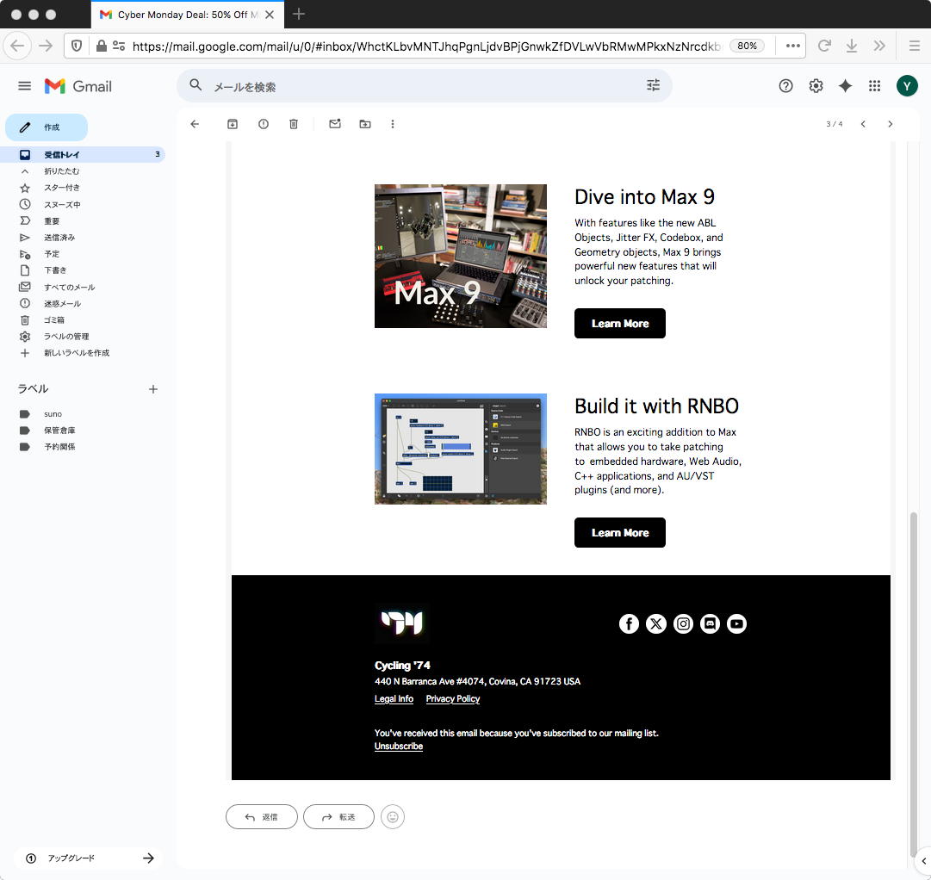931x880 pixels.
Task: Click the RNBO patcher screenshot image
Action: tap(461, 449)
